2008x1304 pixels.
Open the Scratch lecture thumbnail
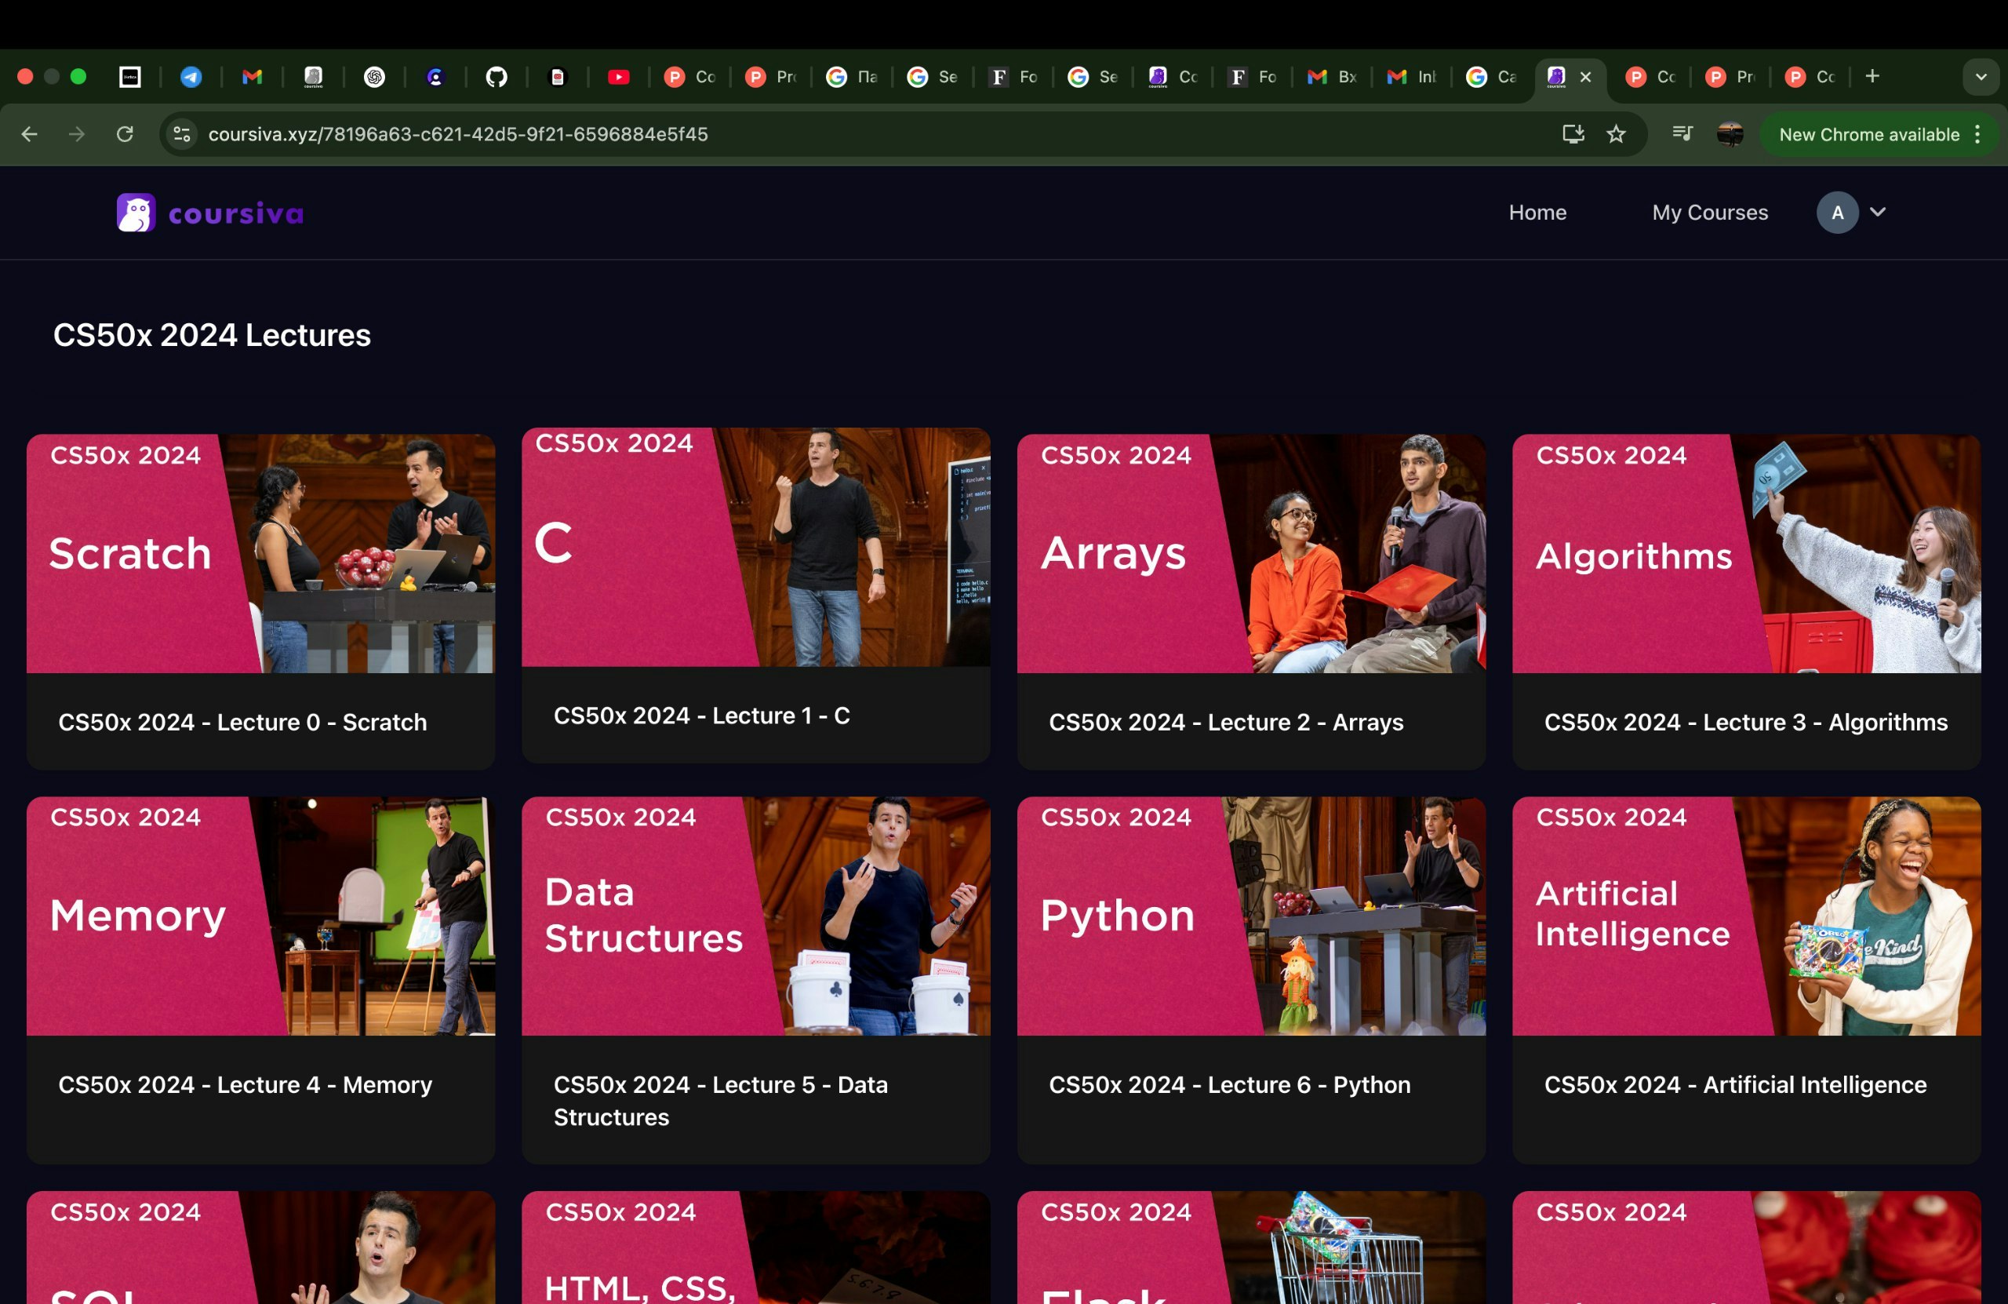click(260, 554)
